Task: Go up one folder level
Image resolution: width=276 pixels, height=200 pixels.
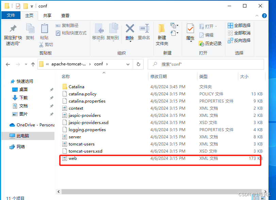Action: (x=33, y=64)
